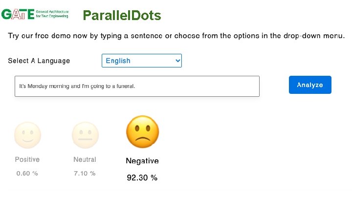
Task: Select the Neutral face emoji
Action: pyautogui.click(x=85, y=135)
